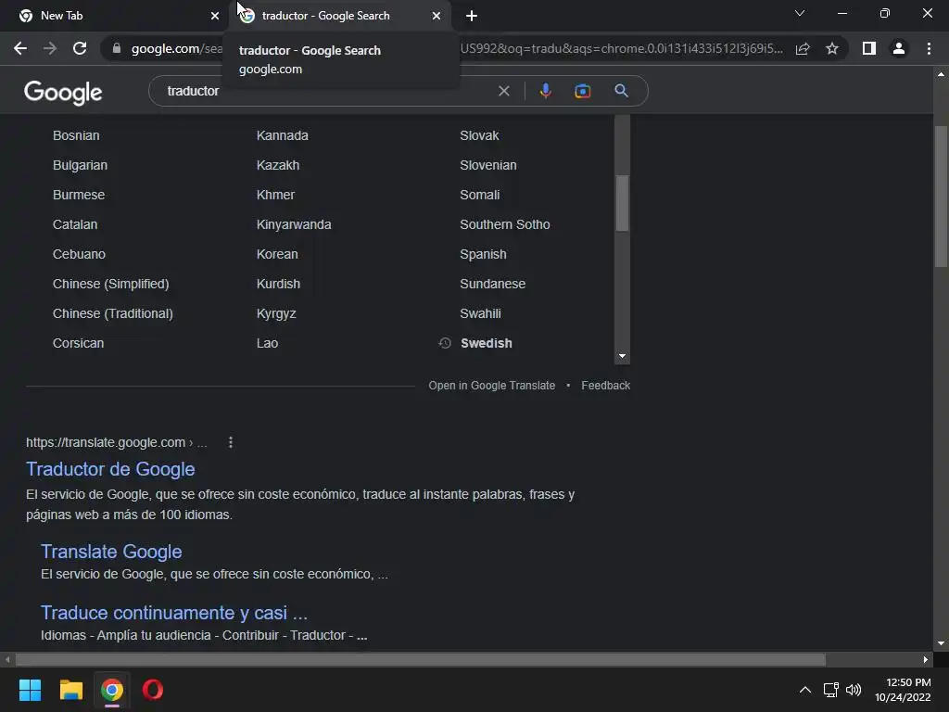Open network status in tray

[x=831, y=690]
